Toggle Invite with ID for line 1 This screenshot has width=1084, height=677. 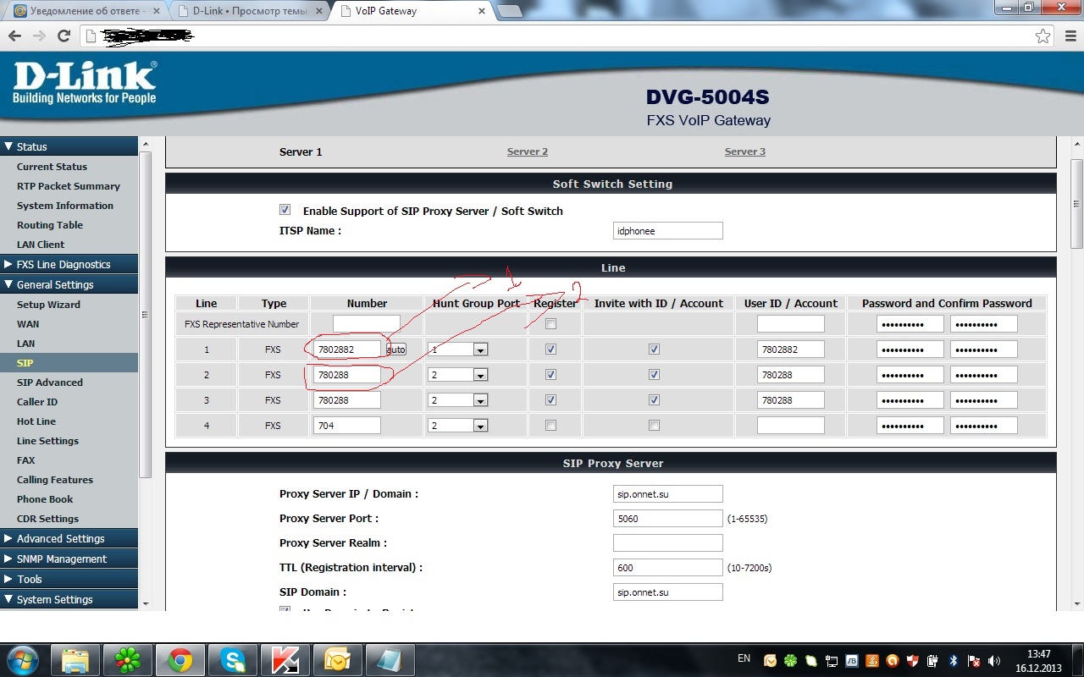coord(654,349)
